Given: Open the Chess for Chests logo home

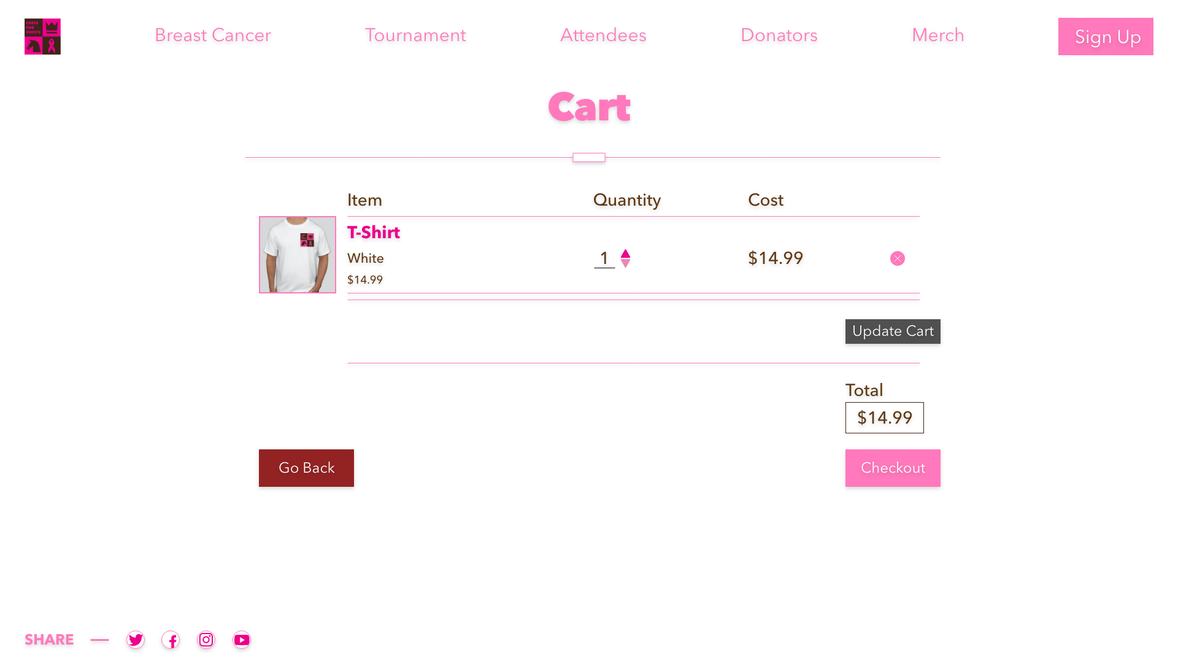Looking at the screenshot, I should [x=42, y=36].
